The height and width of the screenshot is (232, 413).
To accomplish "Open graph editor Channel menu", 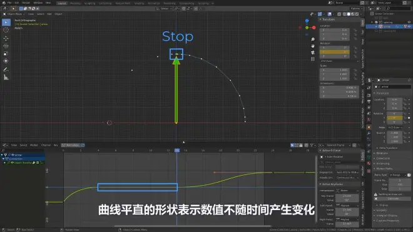I will point(46,145).
